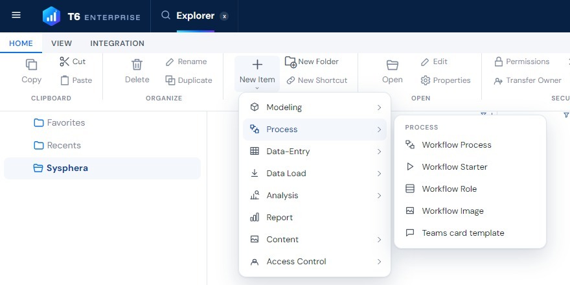Click the Properties label
This screenshot has height=285, width=570.
pos(452,80)
